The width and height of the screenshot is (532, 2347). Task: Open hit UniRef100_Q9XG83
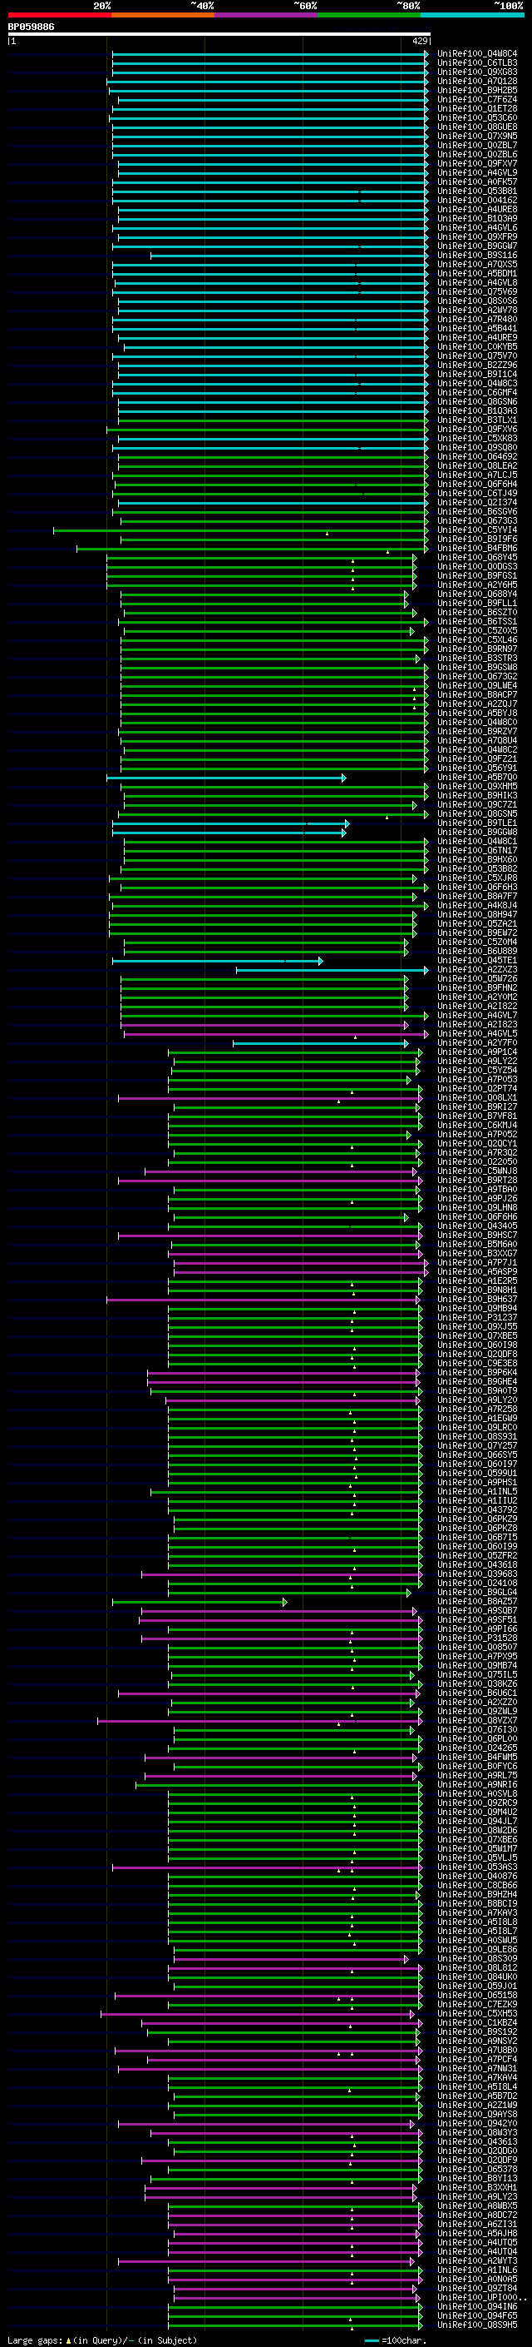point(477,72)
